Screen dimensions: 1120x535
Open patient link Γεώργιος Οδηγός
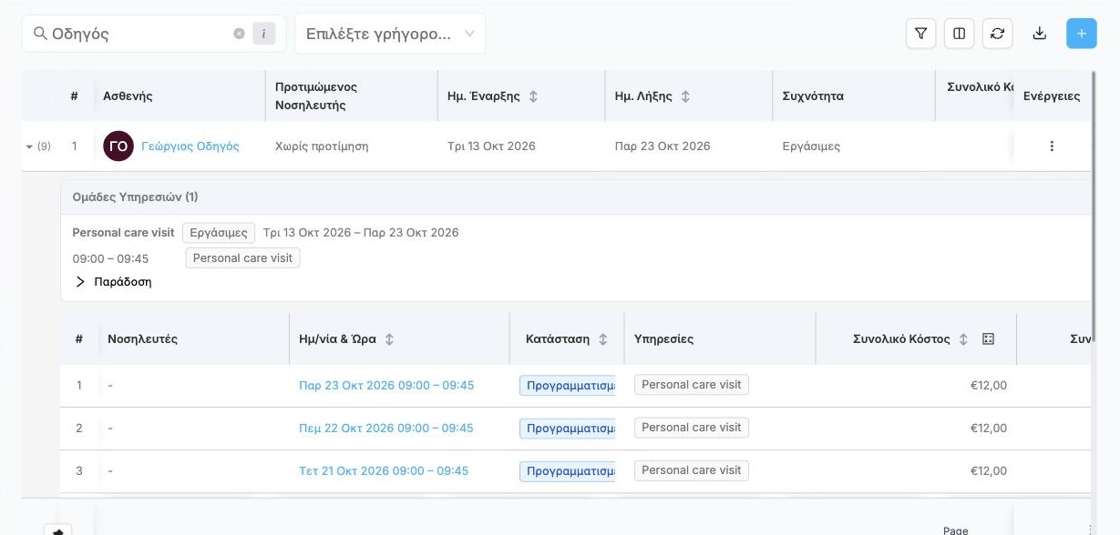[190, 146]
